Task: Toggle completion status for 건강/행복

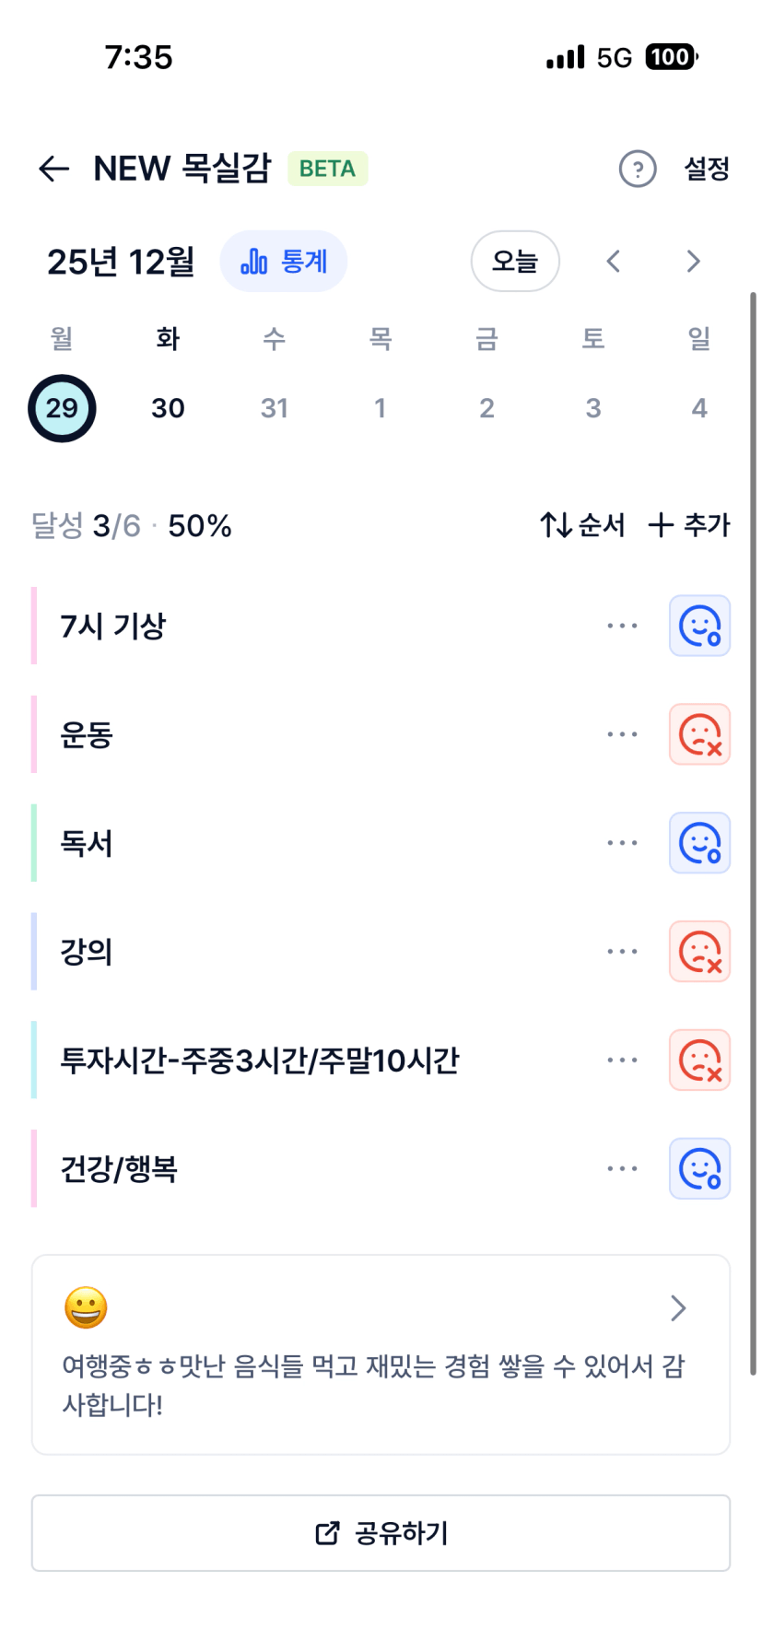Action: (x=699, y=1169)
